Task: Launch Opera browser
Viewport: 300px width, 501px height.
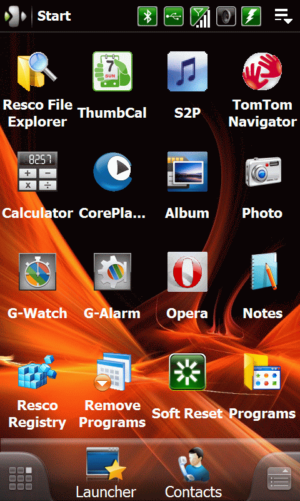Action: click(x=187, y=272)
